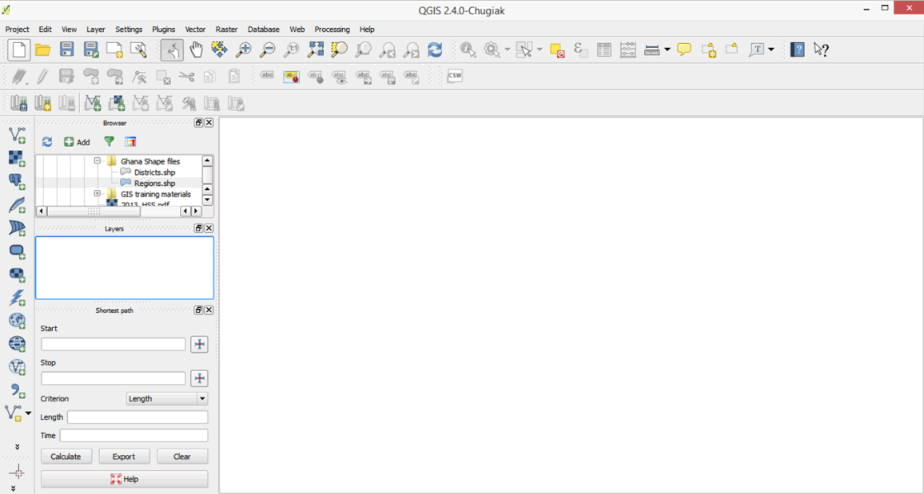Open a project using the folder icon
Viewport: 924px width, 494px height.
click(42, 50)
